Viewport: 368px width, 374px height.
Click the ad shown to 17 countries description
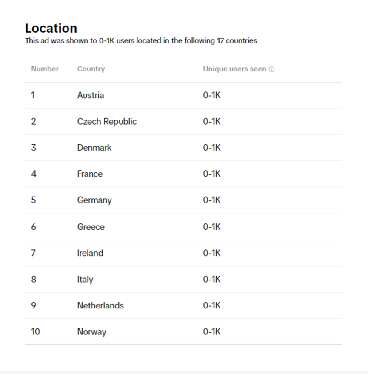[141, 41]
